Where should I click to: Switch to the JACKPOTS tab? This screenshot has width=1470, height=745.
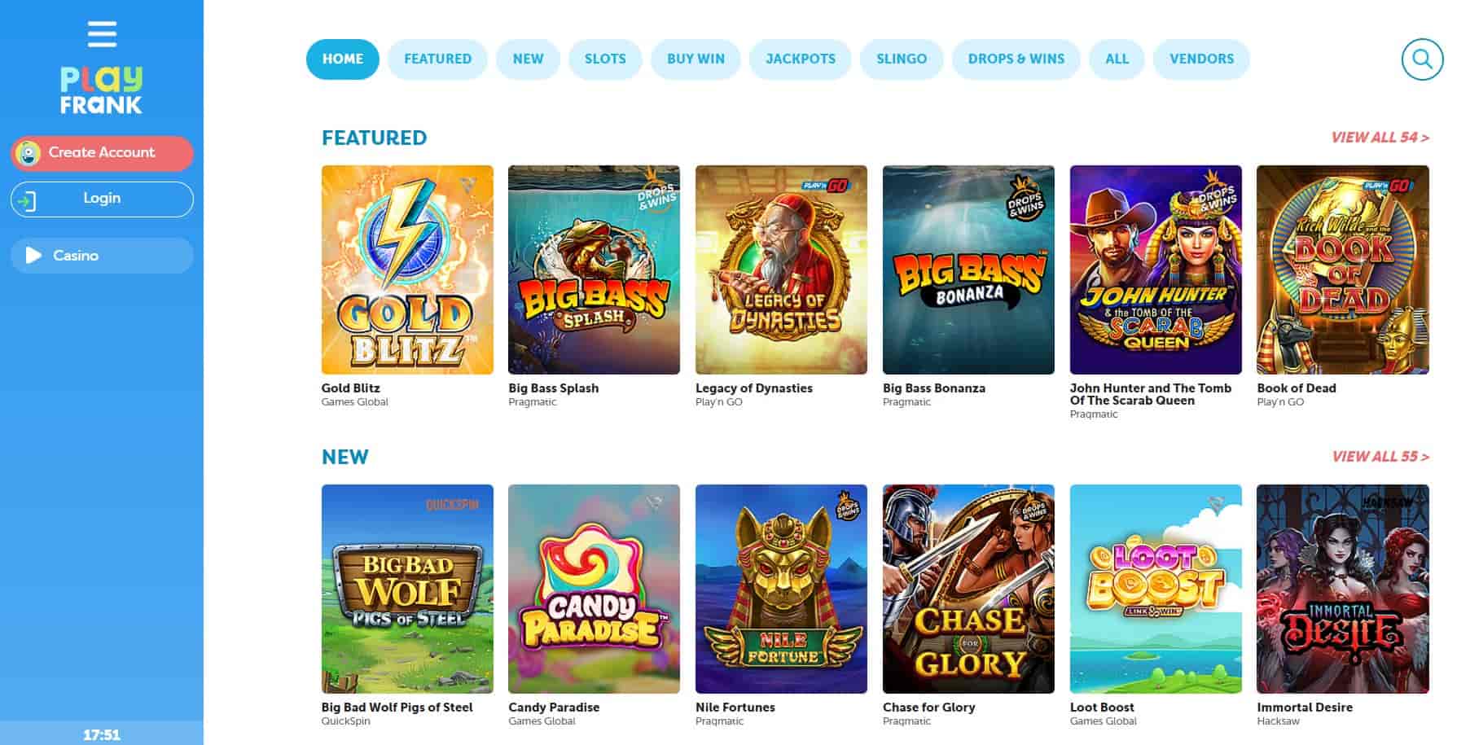coord(801,59)
